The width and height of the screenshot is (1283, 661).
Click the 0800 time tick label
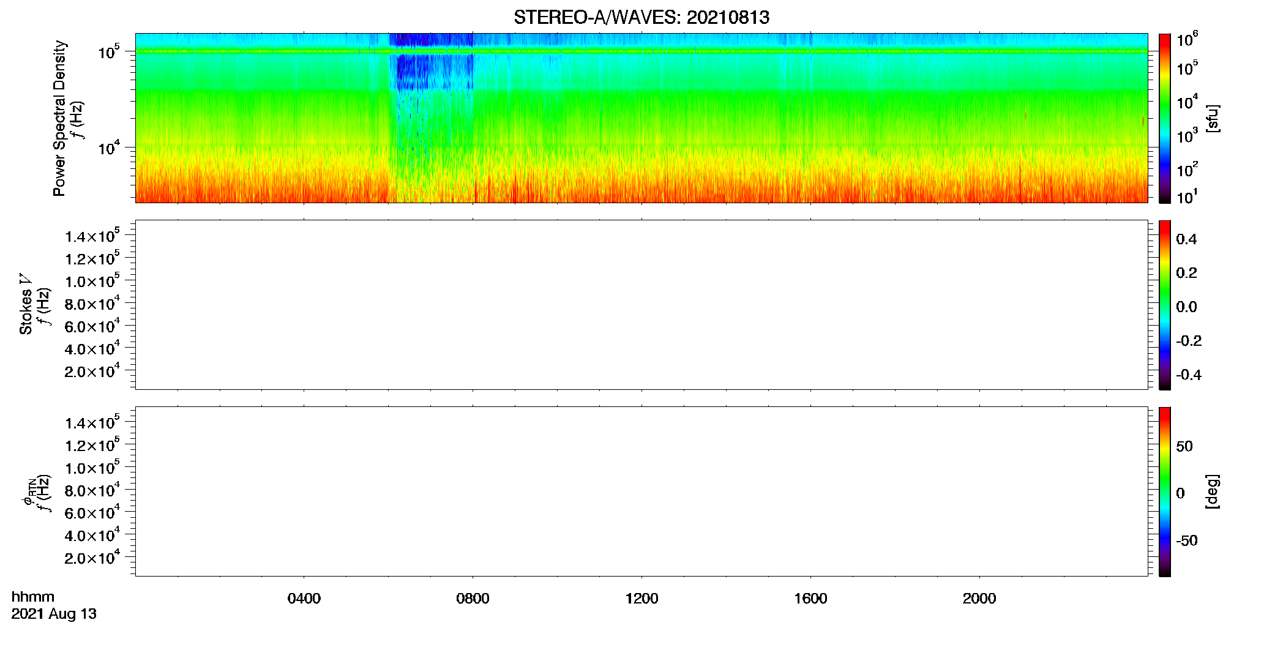coord(473,599)
